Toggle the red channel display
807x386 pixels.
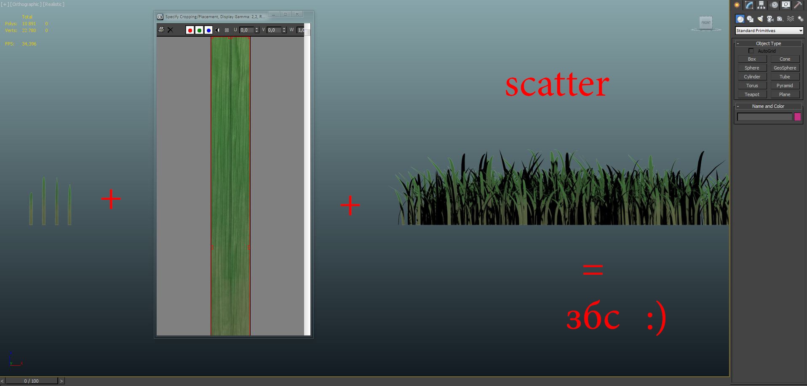click(x=190, y=30)
